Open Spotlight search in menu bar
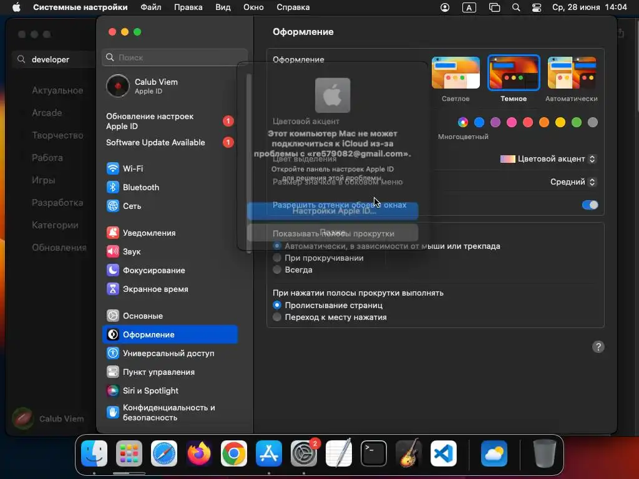Viewport: 639px width, 479px height. [516, 7]
